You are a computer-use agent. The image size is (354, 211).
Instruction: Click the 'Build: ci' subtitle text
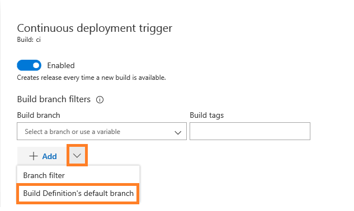[29, 40]
